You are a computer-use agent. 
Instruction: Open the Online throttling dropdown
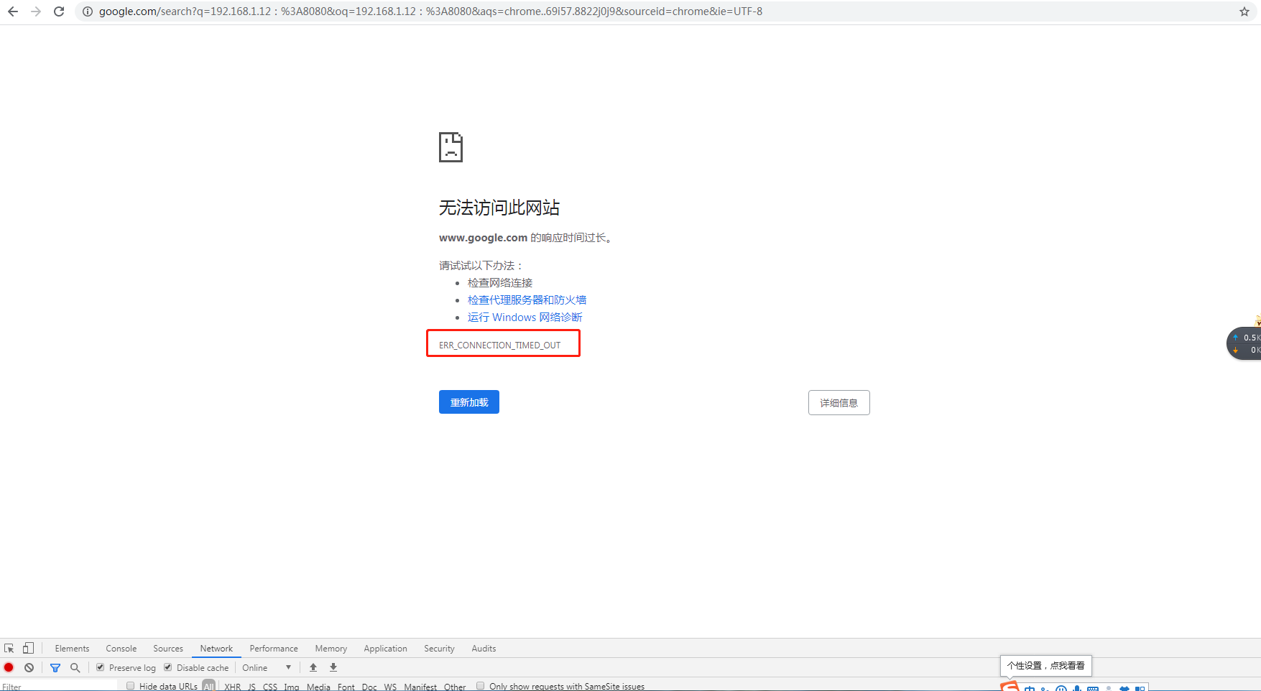coord(267,667)
